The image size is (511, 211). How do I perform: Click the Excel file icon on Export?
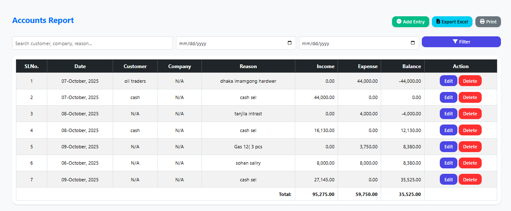coord(438,22)
